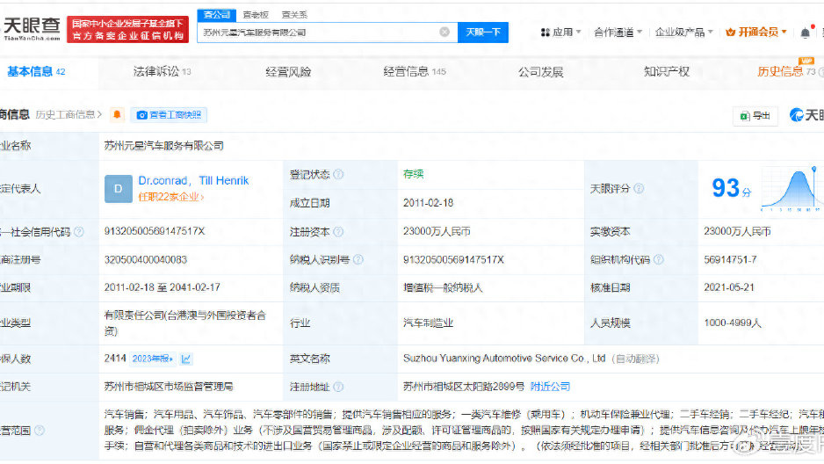Screen dimensions: 824x464
Task: Click the 天眼评分 distribution chart
Action: tap(791, 189)
